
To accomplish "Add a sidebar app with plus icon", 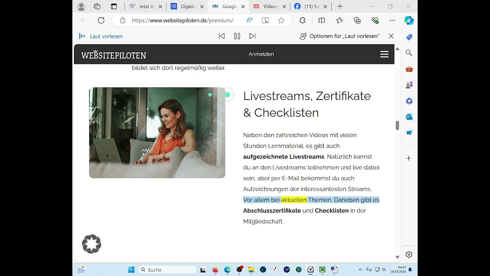I will 409,158.
